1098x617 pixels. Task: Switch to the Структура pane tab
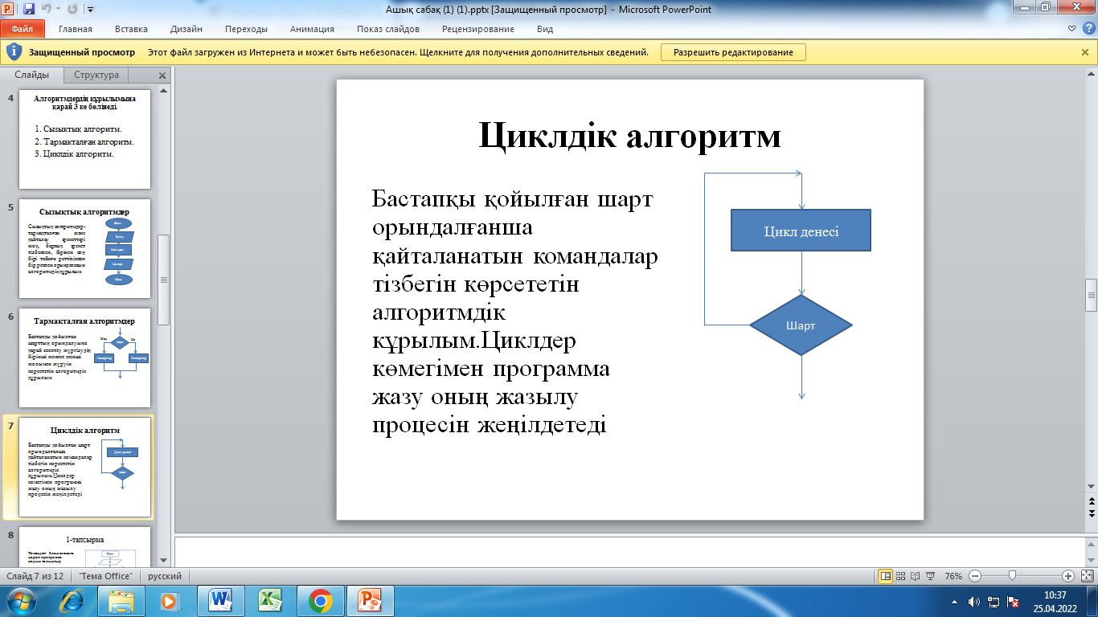coord(96,75)
